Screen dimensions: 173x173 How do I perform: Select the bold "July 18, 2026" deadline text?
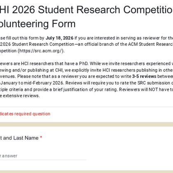pos(59,38)
